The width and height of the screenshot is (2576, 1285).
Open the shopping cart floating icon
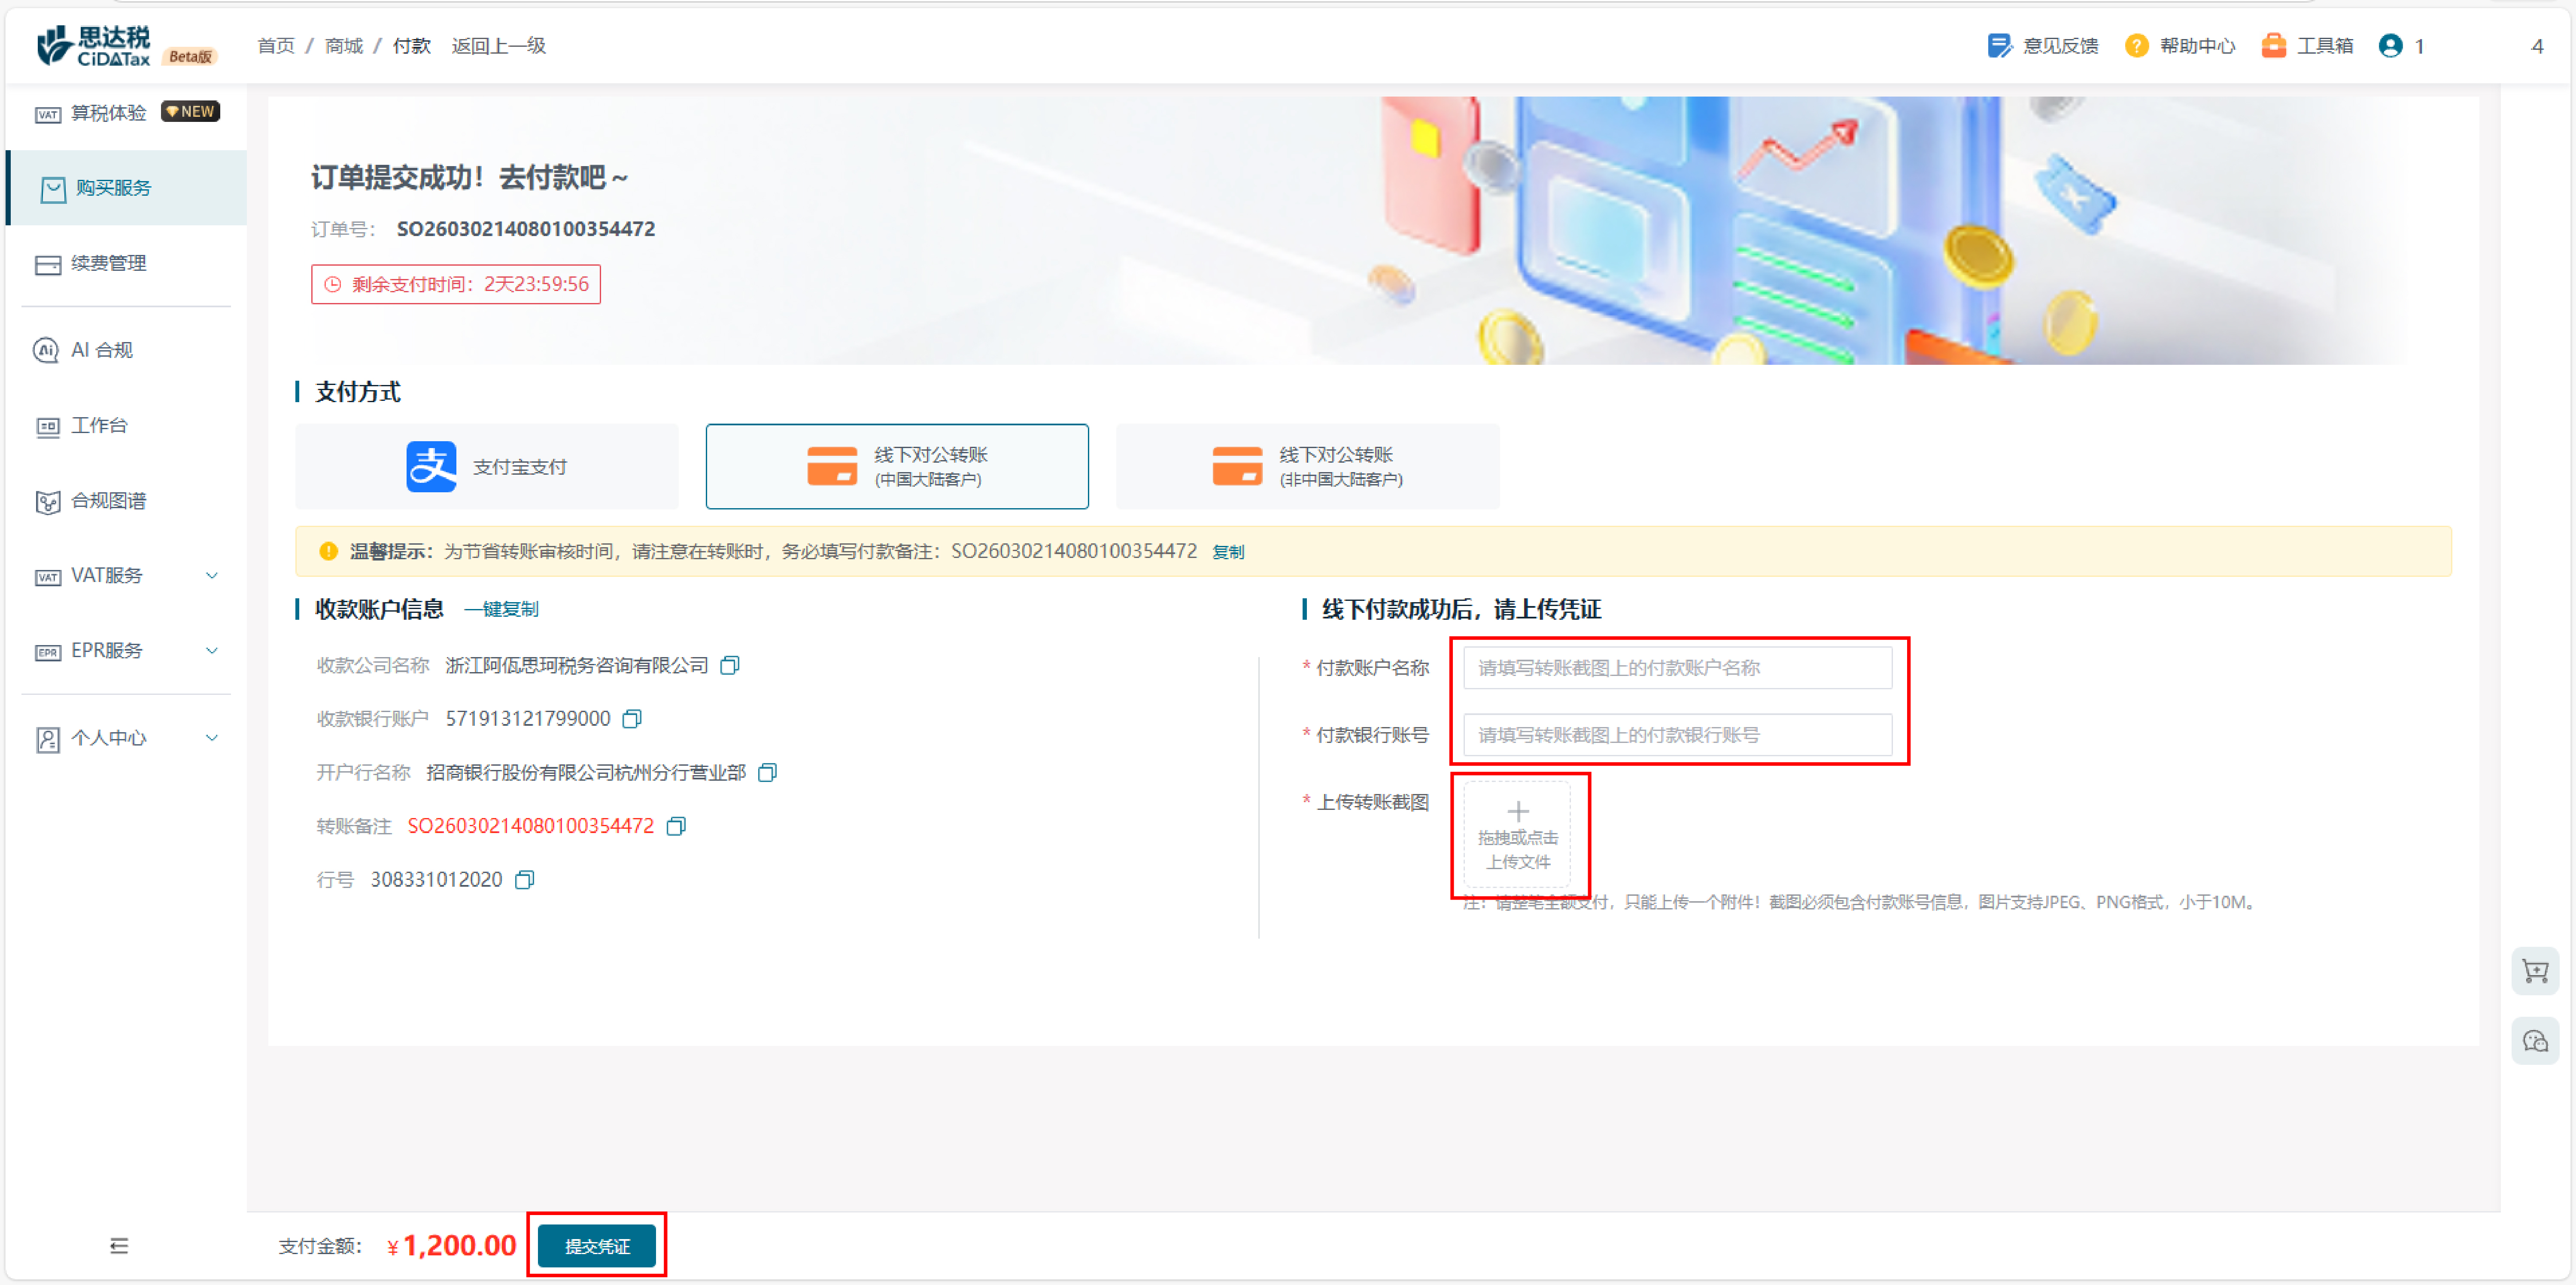(x=2535, y=971)
